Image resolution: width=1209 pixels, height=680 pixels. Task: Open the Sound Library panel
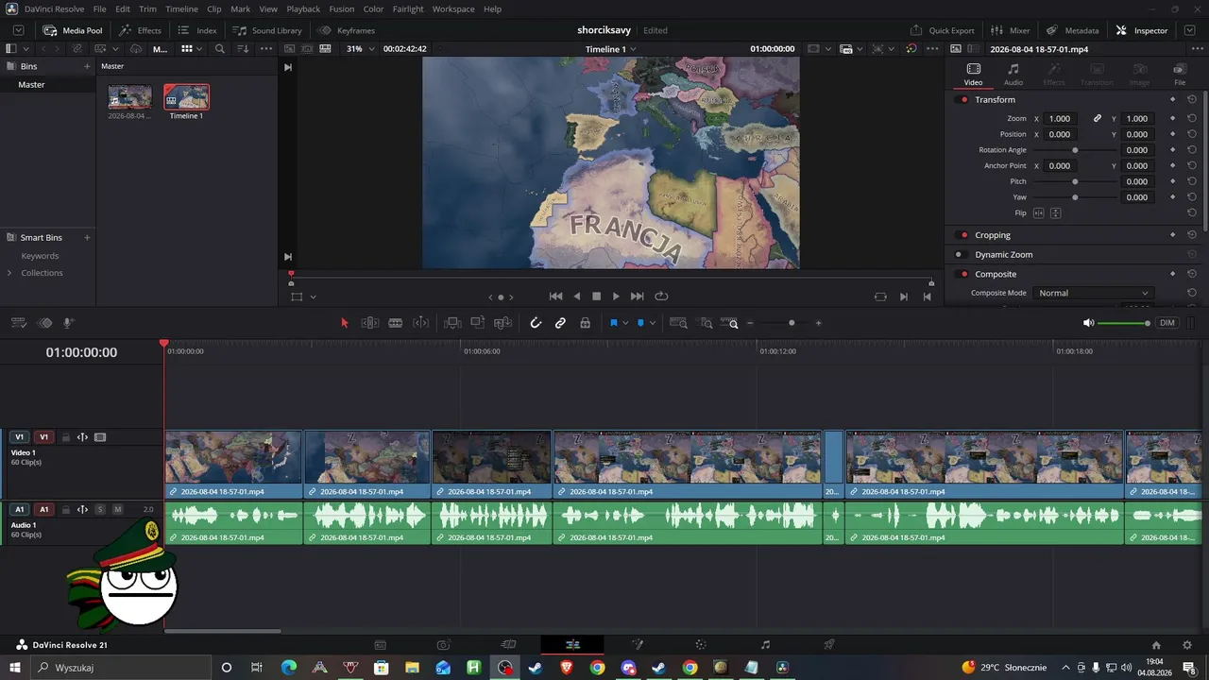click(267, 30)
